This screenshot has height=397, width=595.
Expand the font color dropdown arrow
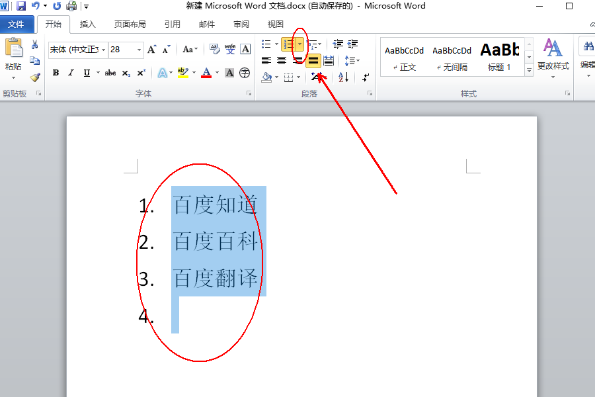point(217,73)
